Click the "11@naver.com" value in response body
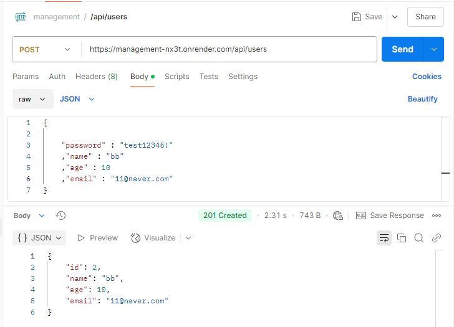 pos(137,301)
